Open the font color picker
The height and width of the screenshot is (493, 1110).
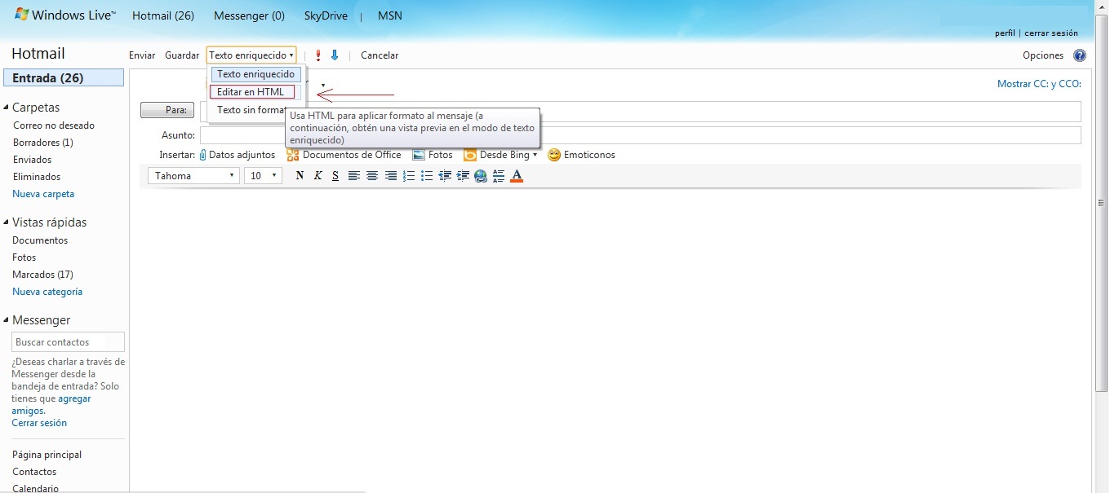point(516,176)
